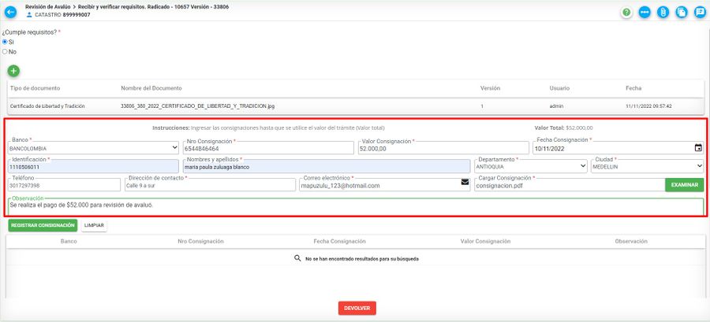Click the 'Usuario' column header
Screen dimensions: 710x322
tap(559, 88)
